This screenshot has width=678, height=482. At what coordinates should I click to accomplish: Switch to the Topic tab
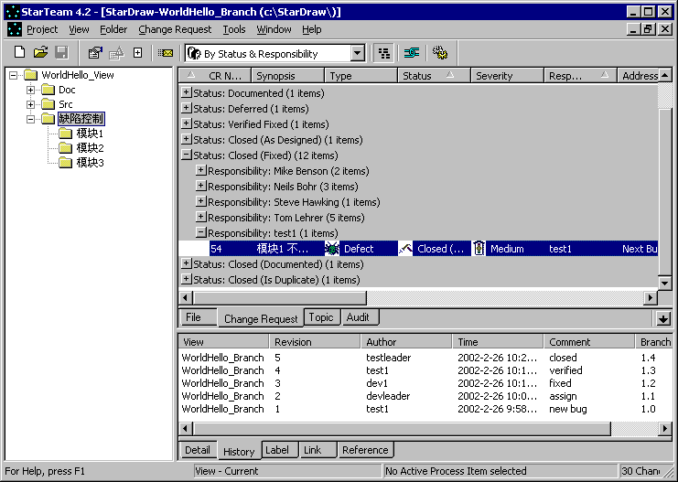[321, 317]
